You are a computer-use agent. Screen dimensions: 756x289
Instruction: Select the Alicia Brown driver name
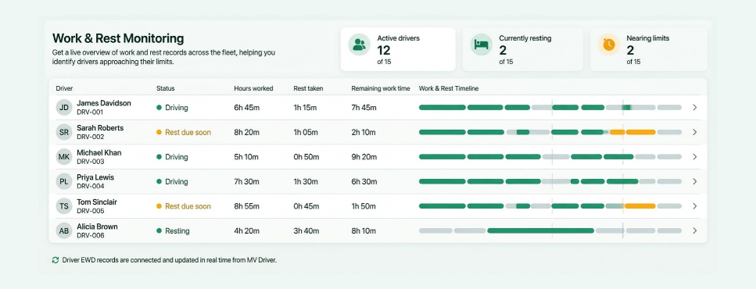click(97, 227)
